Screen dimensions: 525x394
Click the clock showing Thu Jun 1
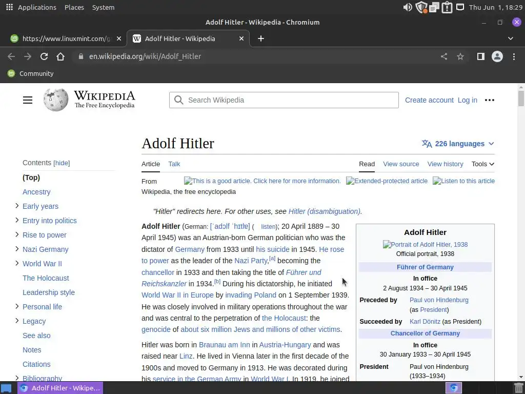click(496, 7)
